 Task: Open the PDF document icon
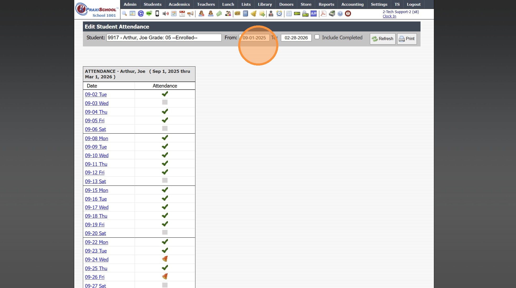323,14
